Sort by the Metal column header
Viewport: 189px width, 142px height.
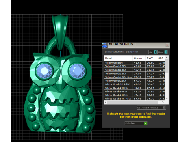tap(118, 58)
